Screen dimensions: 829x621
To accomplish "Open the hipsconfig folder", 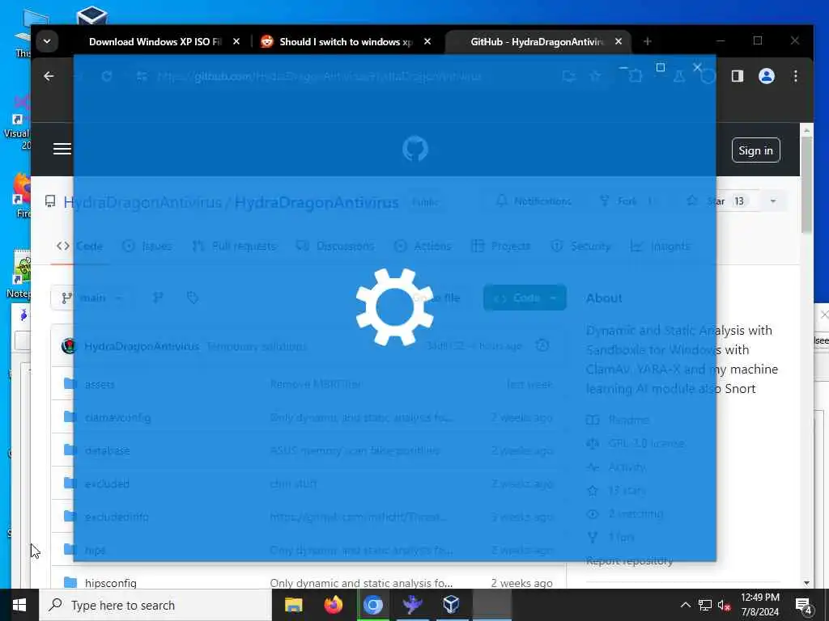I will coord(110,583).
